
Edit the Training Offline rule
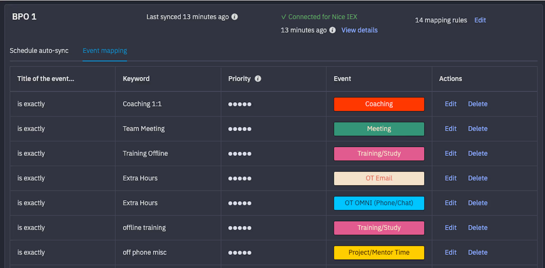[451, 154]
